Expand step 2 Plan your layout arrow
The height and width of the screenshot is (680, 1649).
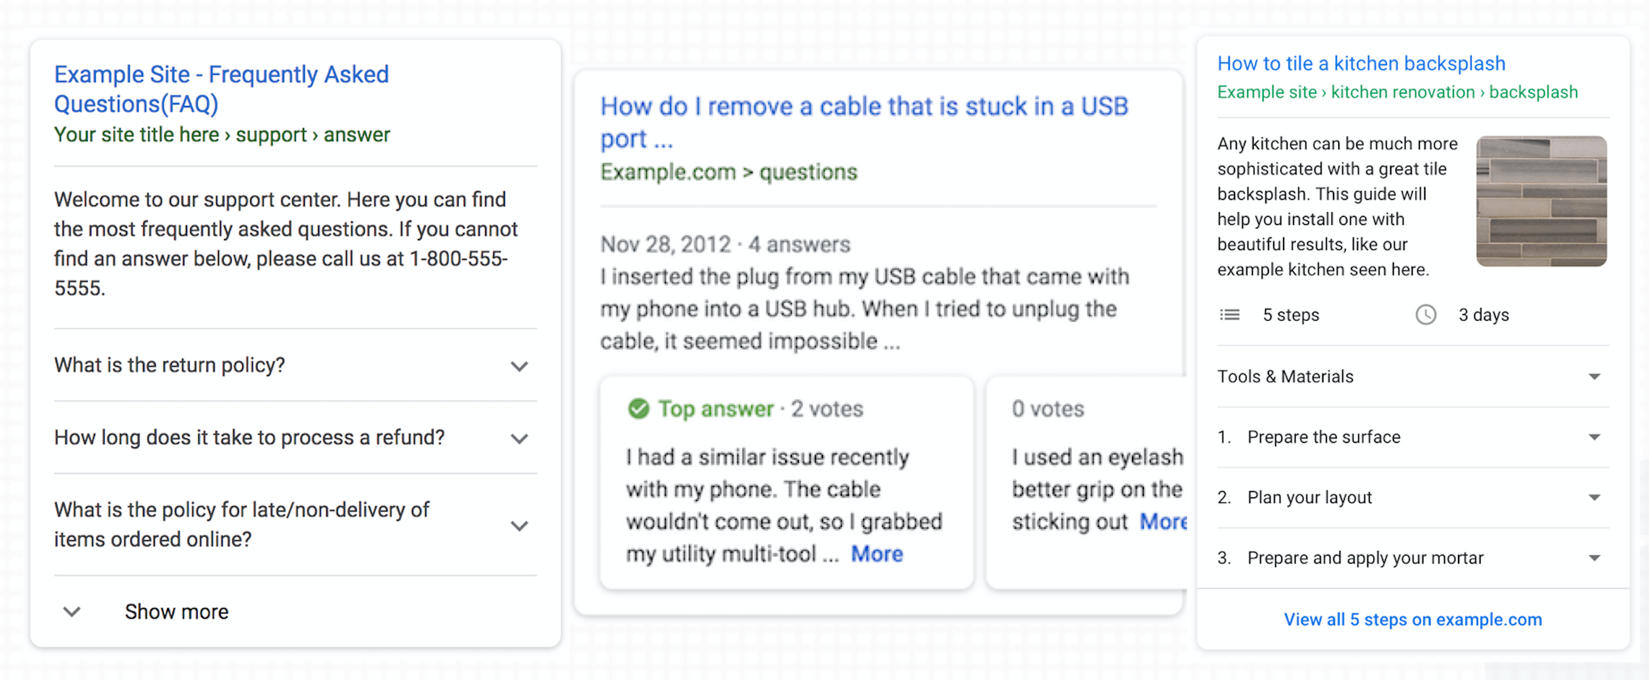click(x=1594, y=498)
